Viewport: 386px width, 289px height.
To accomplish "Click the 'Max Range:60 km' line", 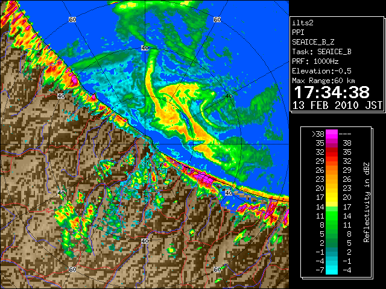I will click(323, 81).
